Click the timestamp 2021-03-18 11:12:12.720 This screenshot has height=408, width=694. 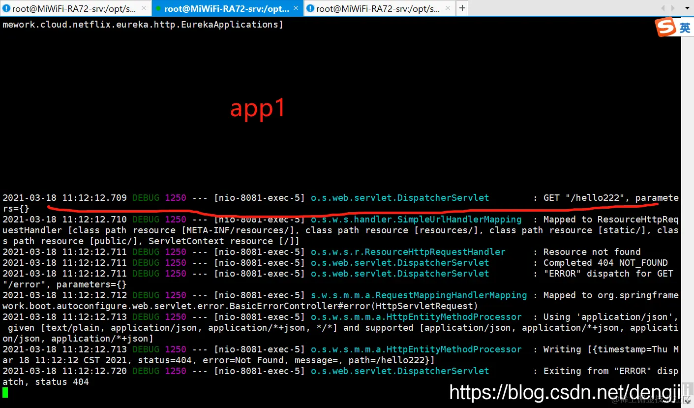tap(64, 371)
